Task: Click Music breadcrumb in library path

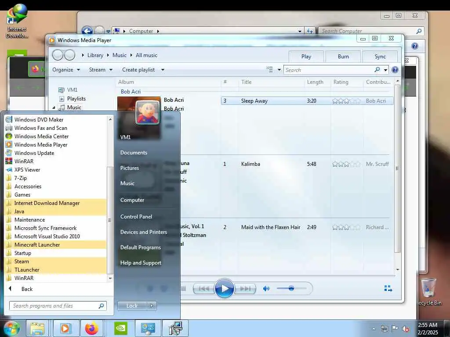Action: coord(120,55)
